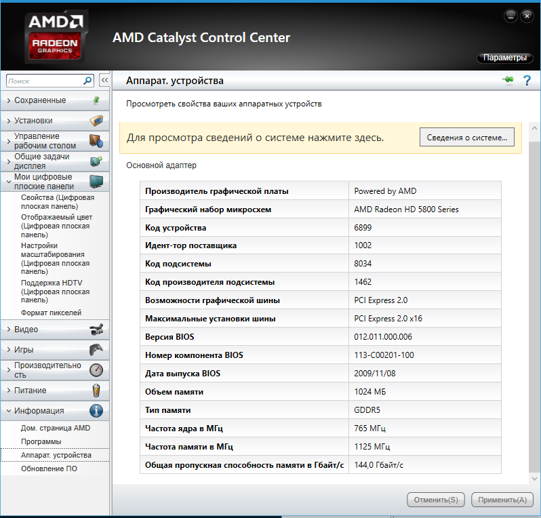This screenshot has height=518, width=541.
Task: Expand the Установки section
Action: click(x=9, y=121)
